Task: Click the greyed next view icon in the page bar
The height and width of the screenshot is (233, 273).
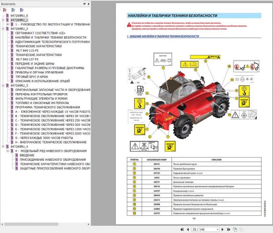Action: [x=241, y=229]
